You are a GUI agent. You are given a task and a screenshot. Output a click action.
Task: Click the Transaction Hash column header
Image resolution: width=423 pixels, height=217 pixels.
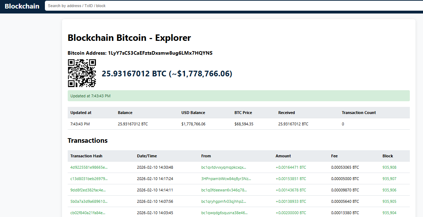click(x=86, y=156)
